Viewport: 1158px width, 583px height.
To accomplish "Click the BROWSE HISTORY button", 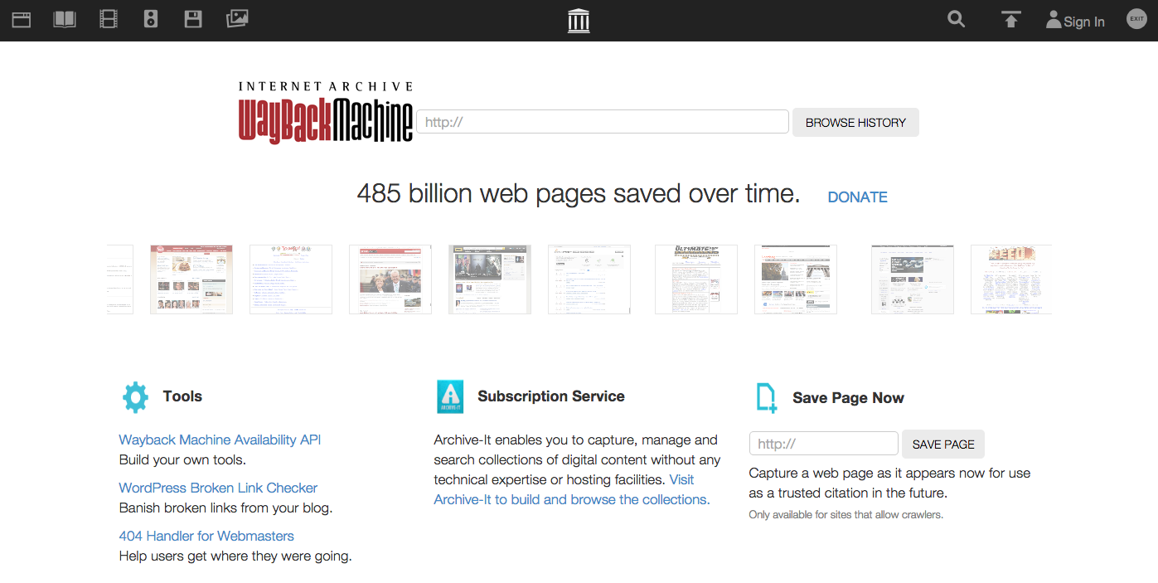I will click(855, 122).
